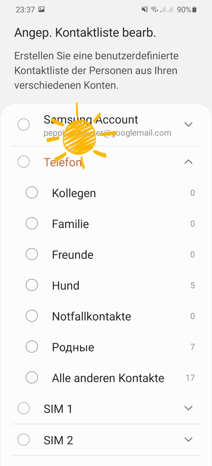The height and width of the screenshot is (466, 212).
Task: Tap the SIM 1 account label
Action: tap(58, 409)
